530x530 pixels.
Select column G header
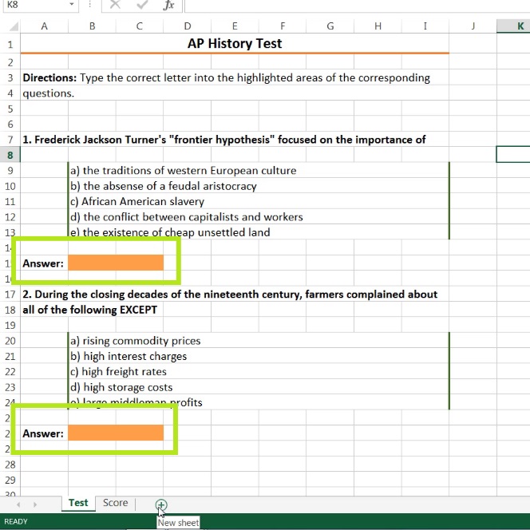point(330,26)
